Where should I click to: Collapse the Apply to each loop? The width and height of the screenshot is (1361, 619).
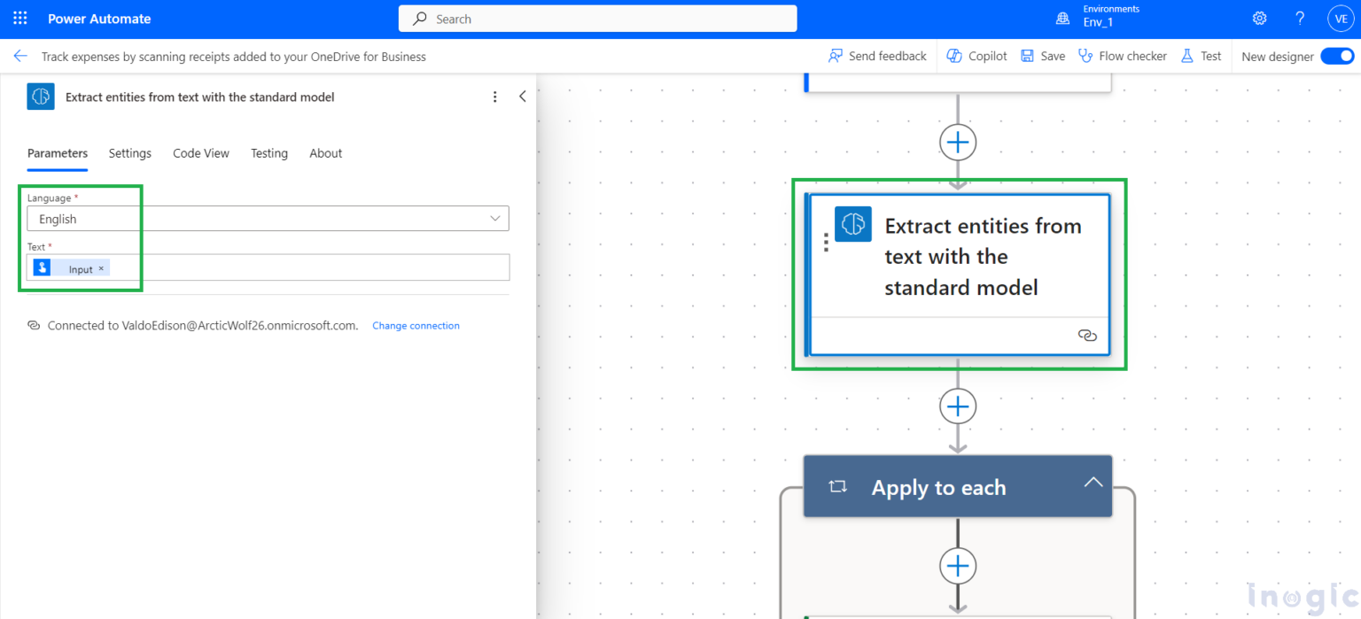1093,484
